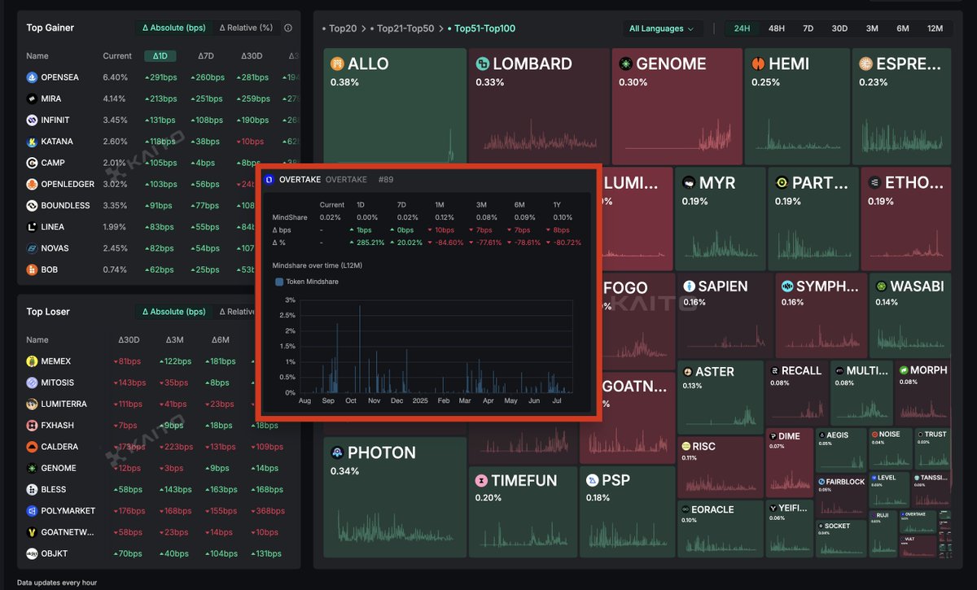The image size is (977, 590).
Task: Click the CALDERA token icon
Action: pos(32,447)
